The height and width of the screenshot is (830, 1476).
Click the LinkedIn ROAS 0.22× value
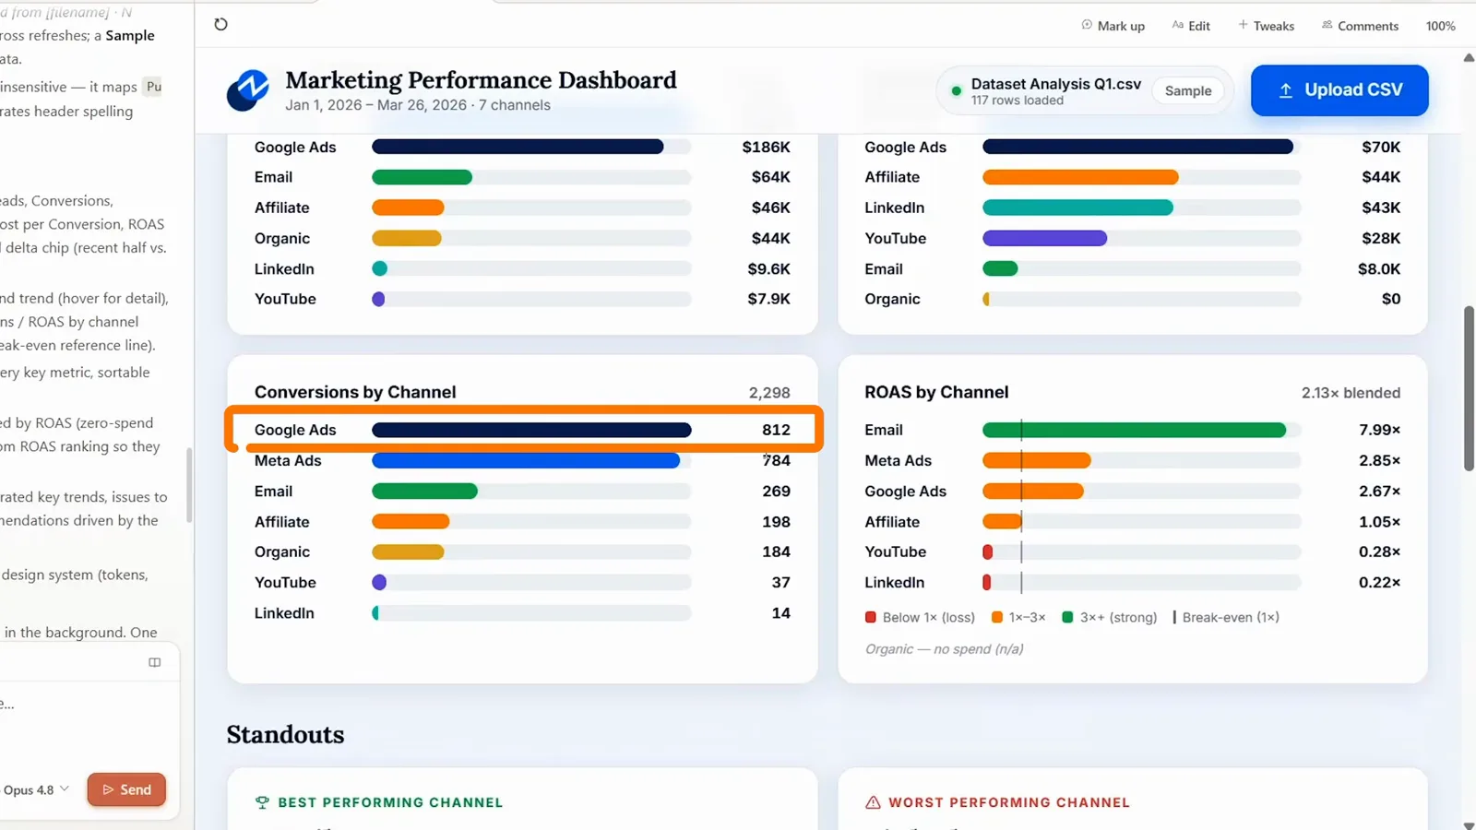tap(1379, 582)
